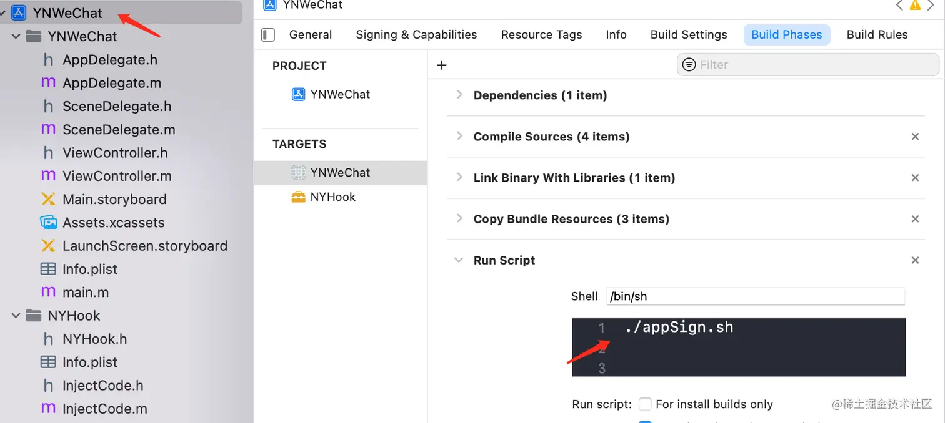Click the plus icon to add build phase
The image size is (945, 423).
click(442, 65)
